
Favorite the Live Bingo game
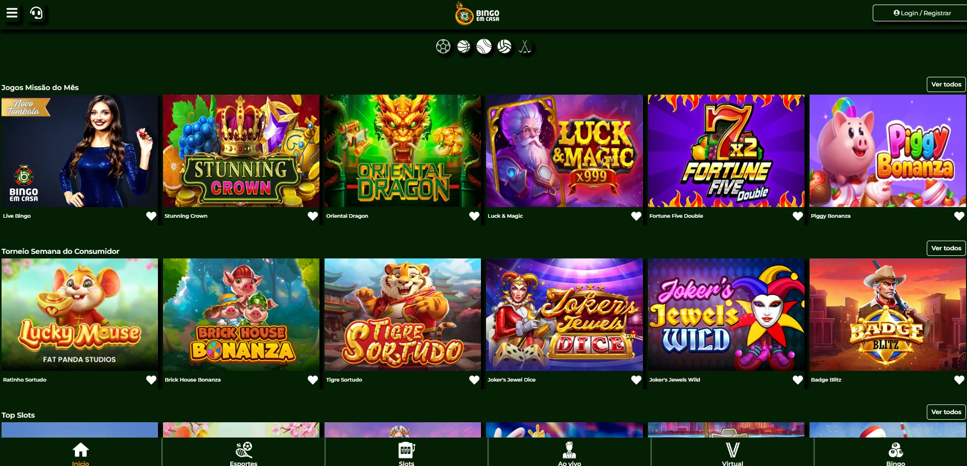[x=151, y=216]
